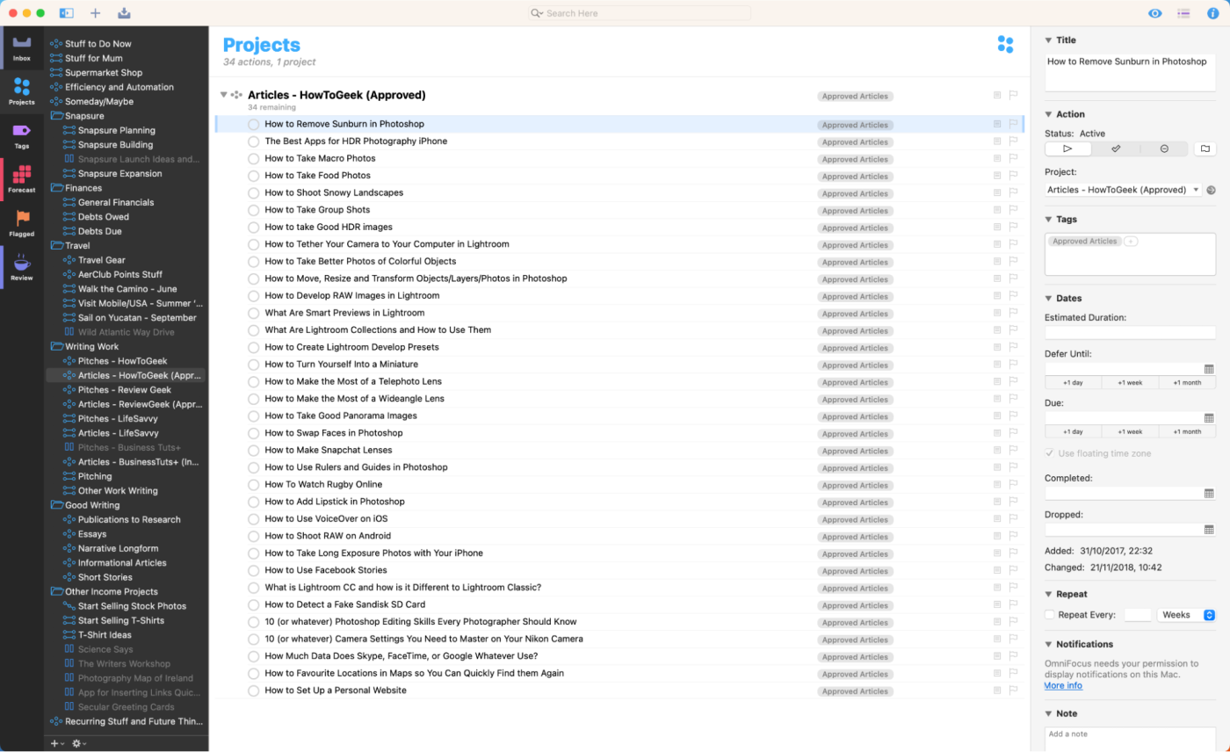Click Due +1 week button
This screenshot has width=1230, height=752.
1130,432
